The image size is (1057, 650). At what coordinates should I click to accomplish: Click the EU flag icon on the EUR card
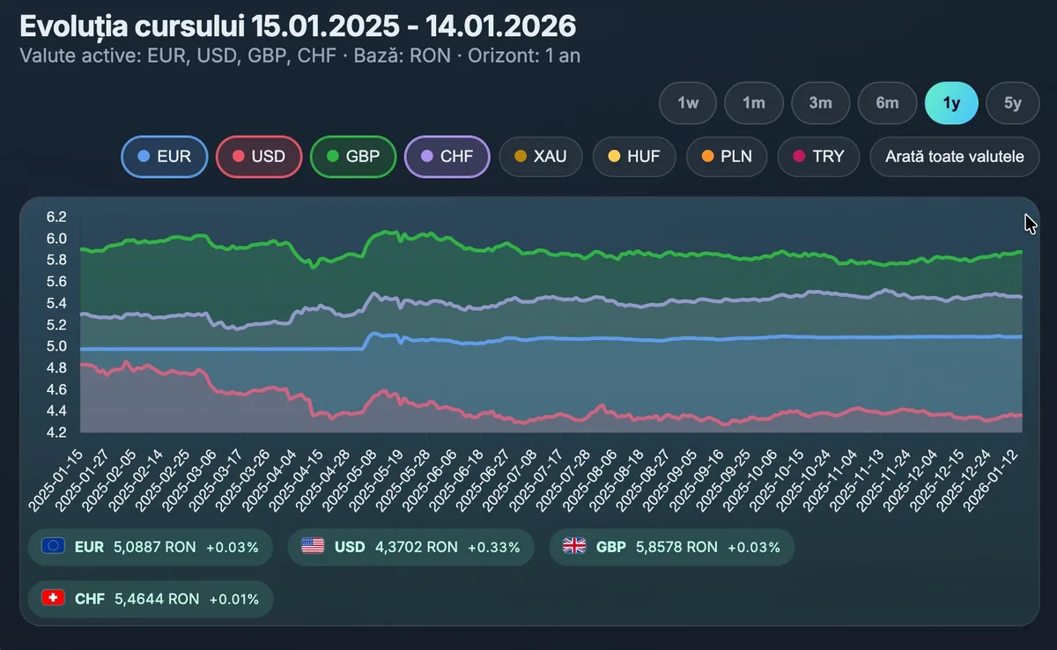55,546
